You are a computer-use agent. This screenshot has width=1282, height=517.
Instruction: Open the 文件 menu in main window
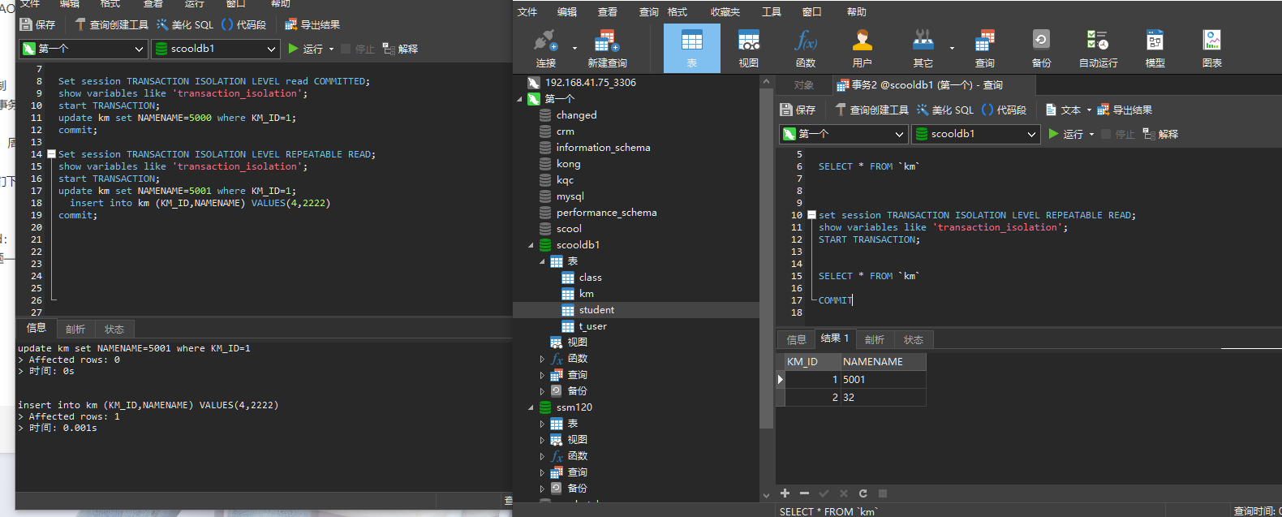pyautogui.click(x=527, y=11)
